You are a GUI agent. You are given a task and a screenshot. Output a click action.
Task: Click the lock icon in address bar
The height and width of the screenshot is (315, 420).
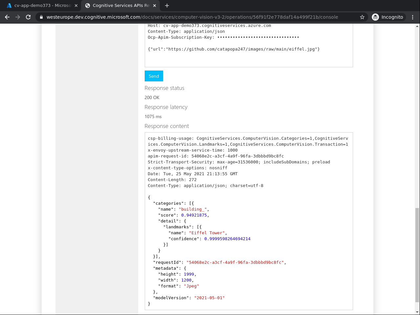click(41, 17)
